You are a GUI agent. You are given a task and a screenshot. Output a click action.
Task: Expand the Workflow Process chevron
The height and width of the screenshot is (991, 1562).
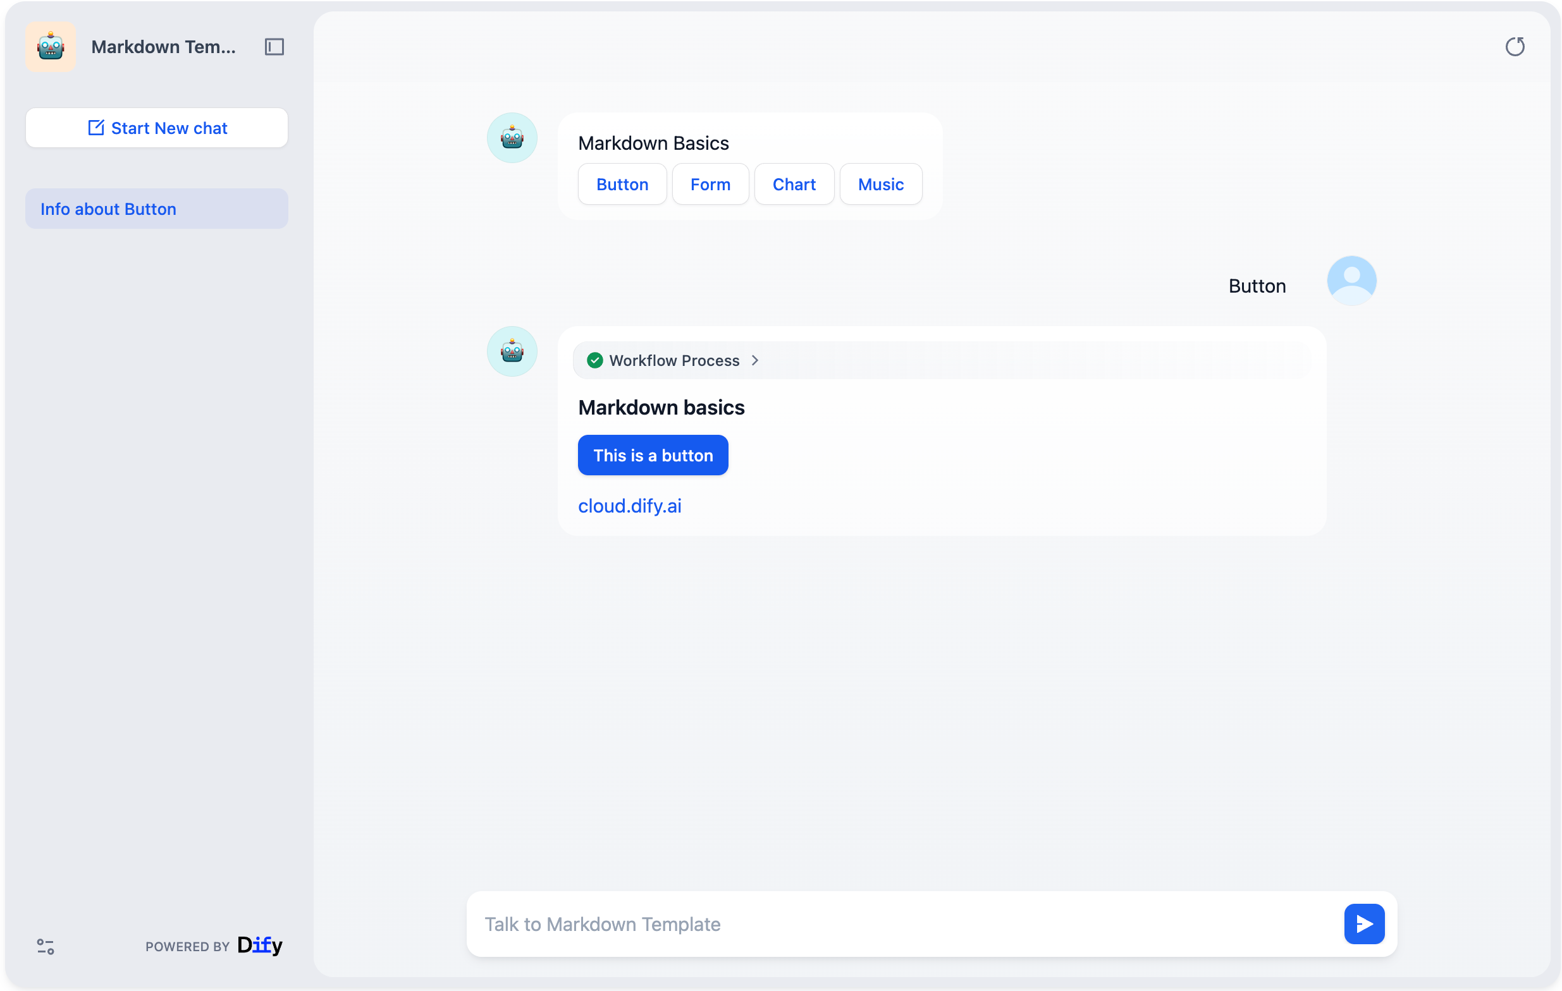click(x=754, y=360)
